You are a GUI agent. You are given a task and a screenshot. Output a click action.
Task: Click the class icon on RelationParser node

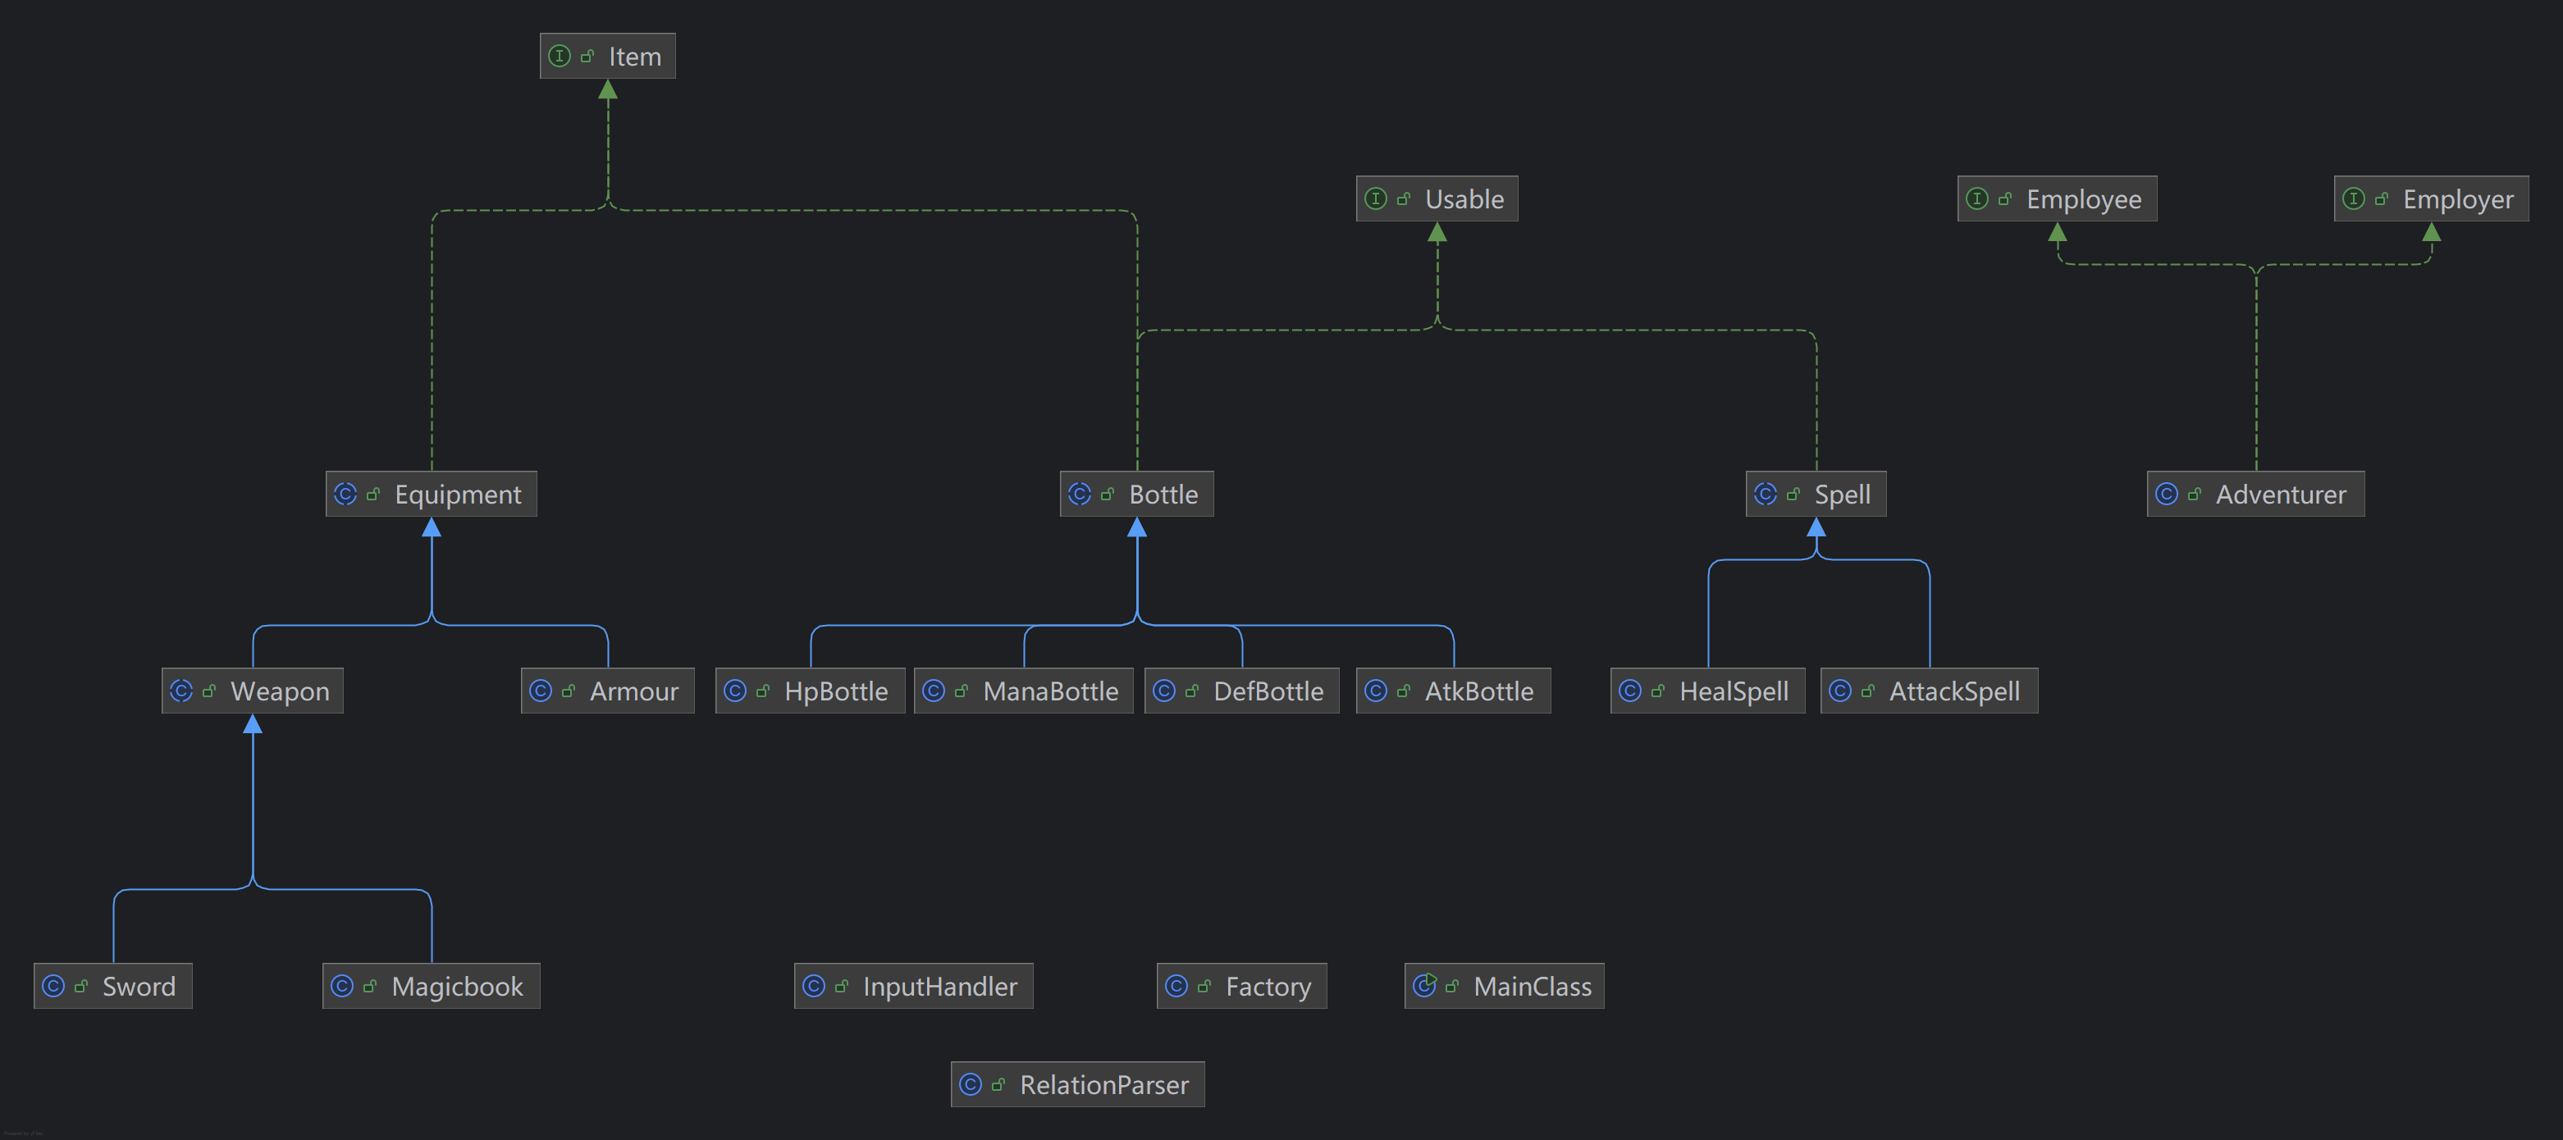[970, 1084]
